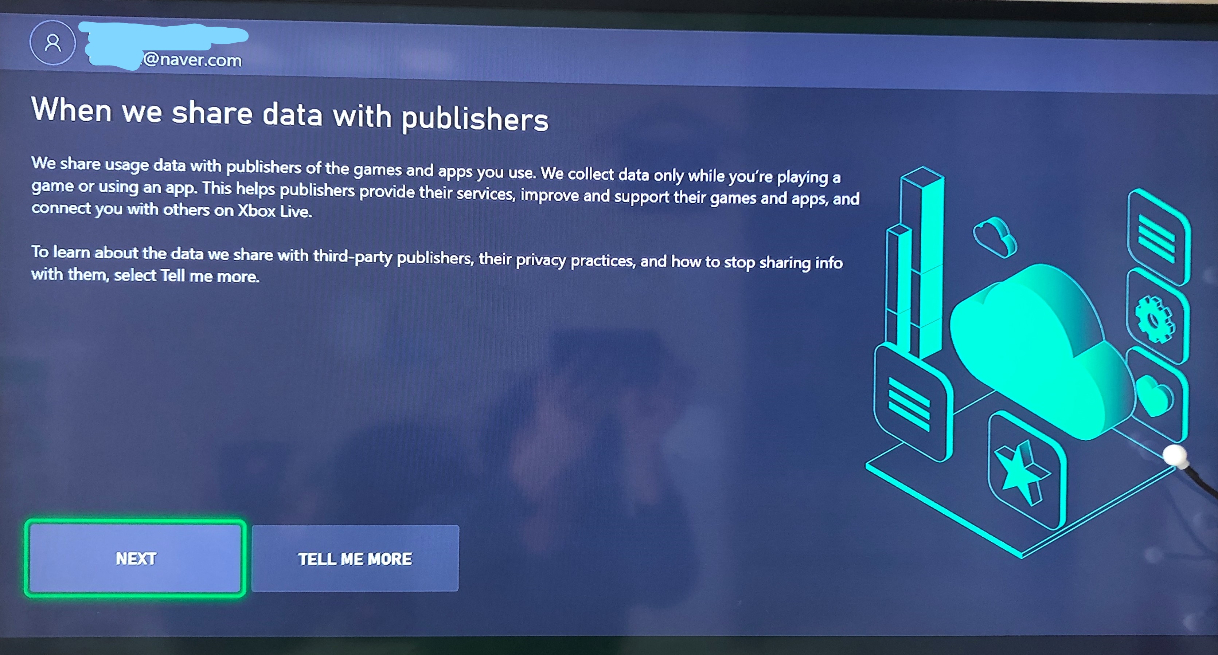This screenshot has height=655, width=1218.
Task: Click the user profile avatar icon
Action: point(52,43)
